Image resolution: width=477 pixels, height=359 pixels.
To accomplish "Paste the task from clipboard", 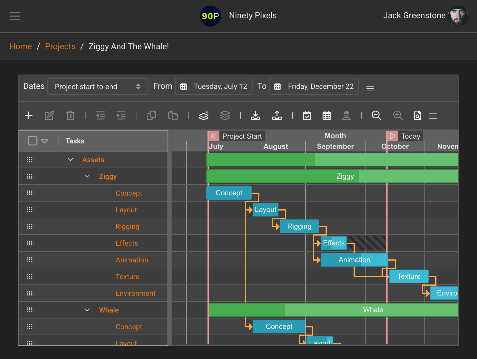I will pos(173,115).
